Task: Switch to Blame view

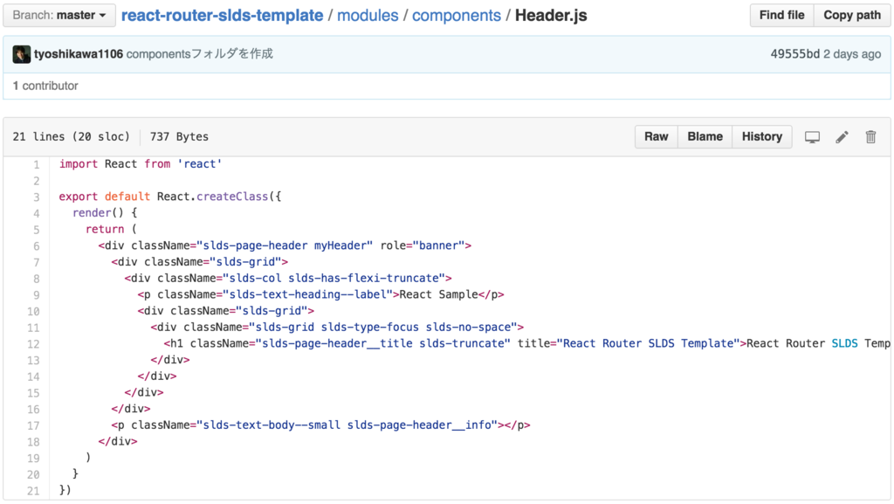Action: (x=704, y=136)
